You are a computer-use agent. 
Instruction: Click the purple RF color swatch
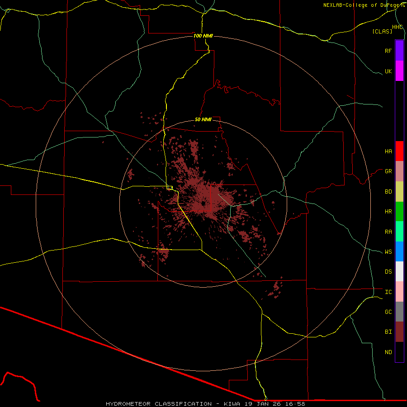coord(399,51)
